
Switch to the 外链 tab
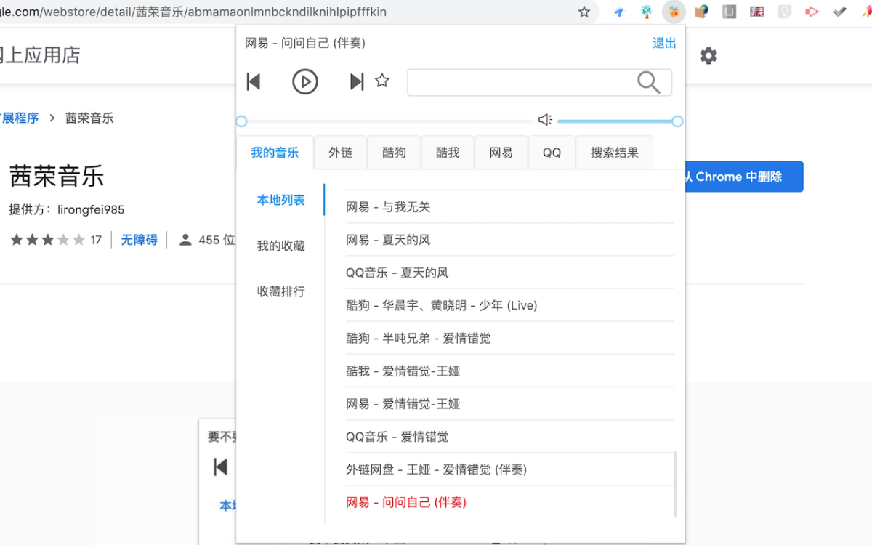pyautogui.click(x=340, y=153)
